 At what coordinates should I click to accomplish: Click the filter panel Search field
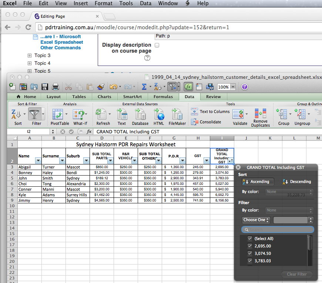(278, 230)
